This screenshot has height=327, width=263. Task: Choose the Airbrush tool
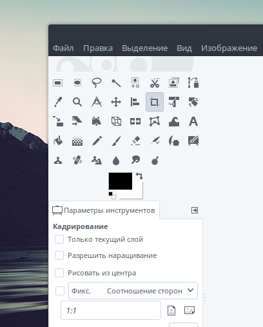pos(155,141)
